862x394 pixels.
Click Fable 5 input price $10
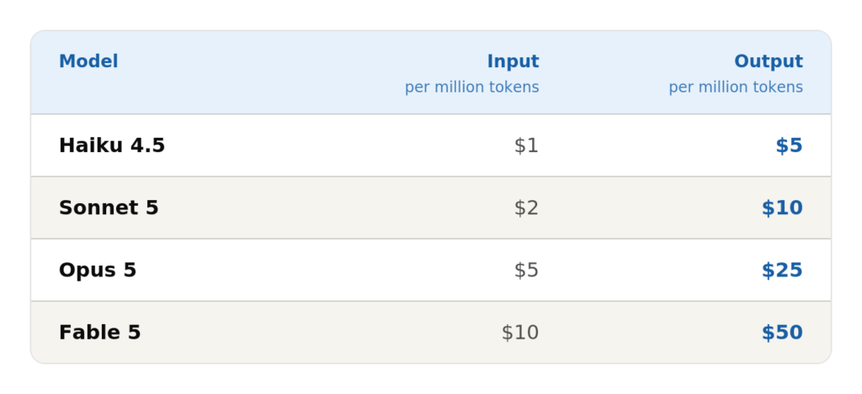519,333
